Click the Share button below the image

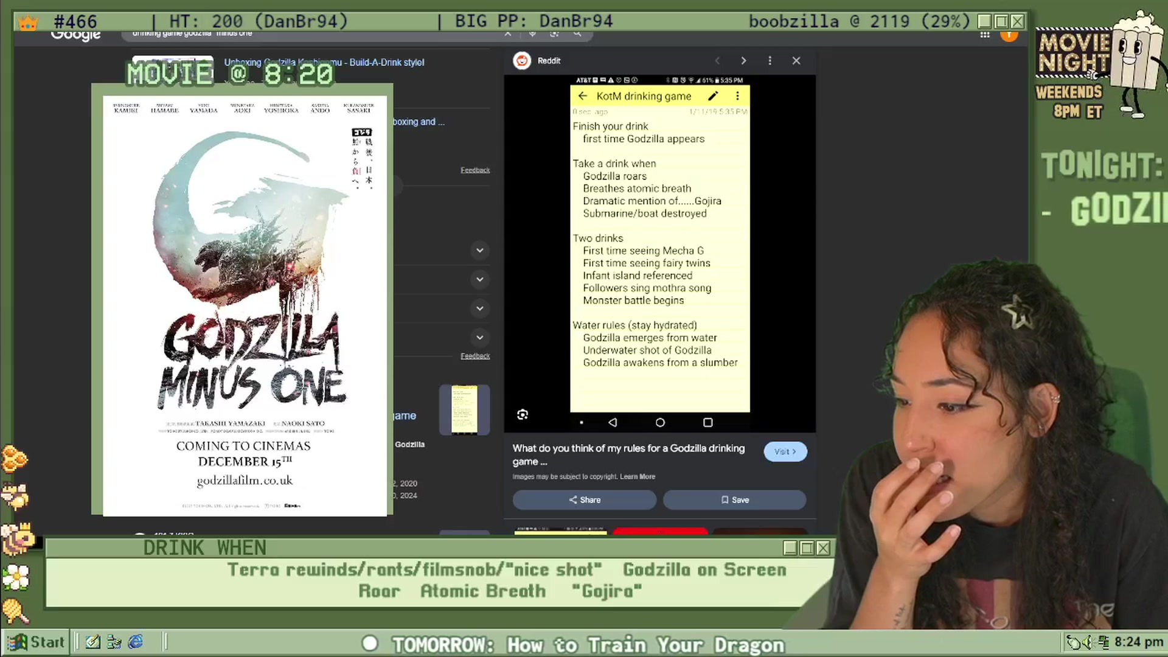[585, 500]
